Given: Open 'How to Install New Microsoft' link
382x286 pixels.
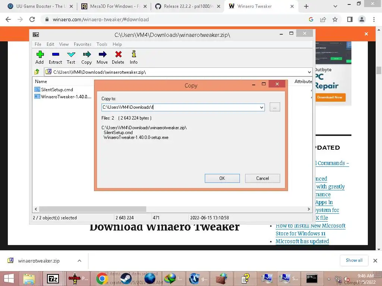Looking at the screenshot, I should pos(310,226).
